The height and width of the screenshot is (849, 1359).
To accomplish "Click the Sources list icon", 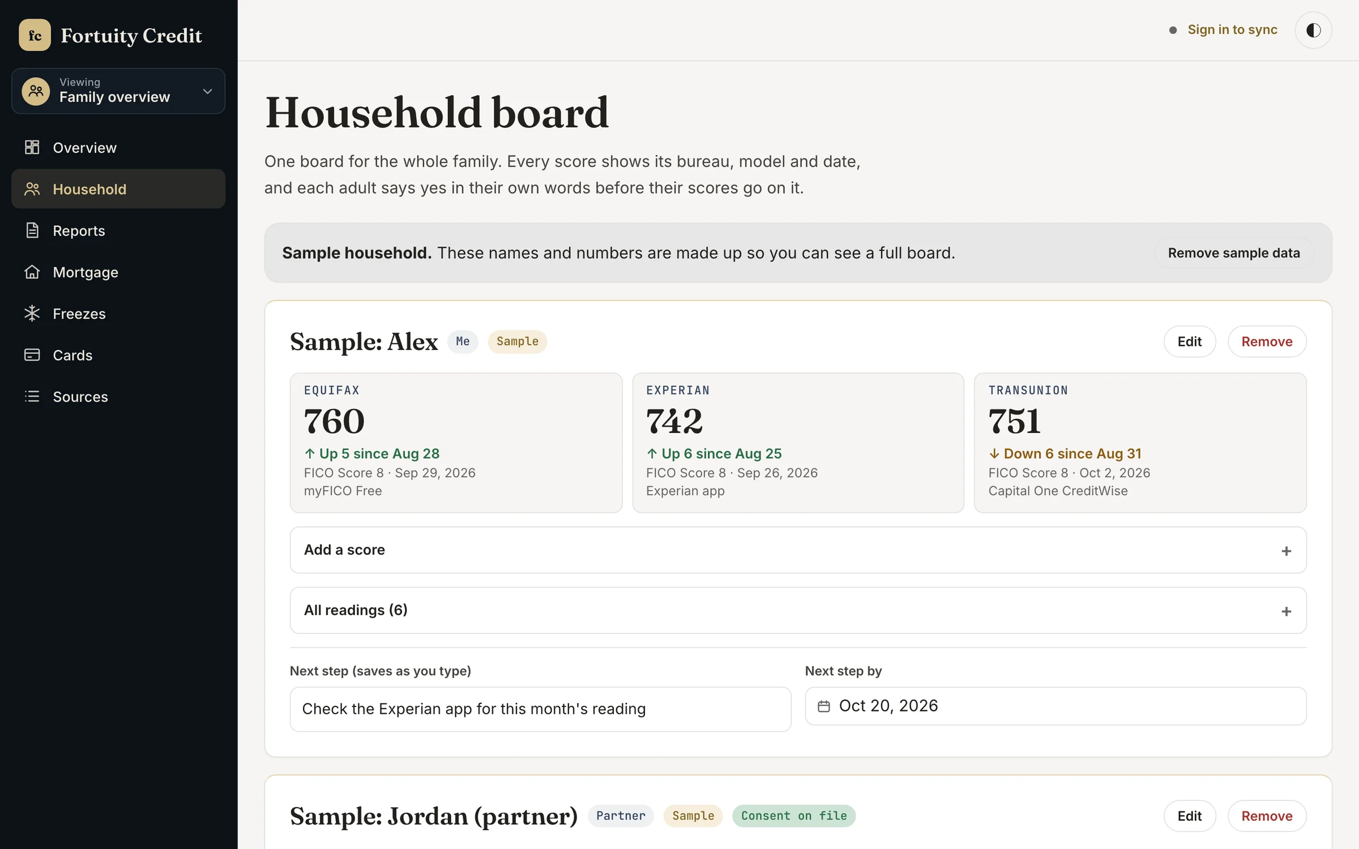I will (32, 396).
